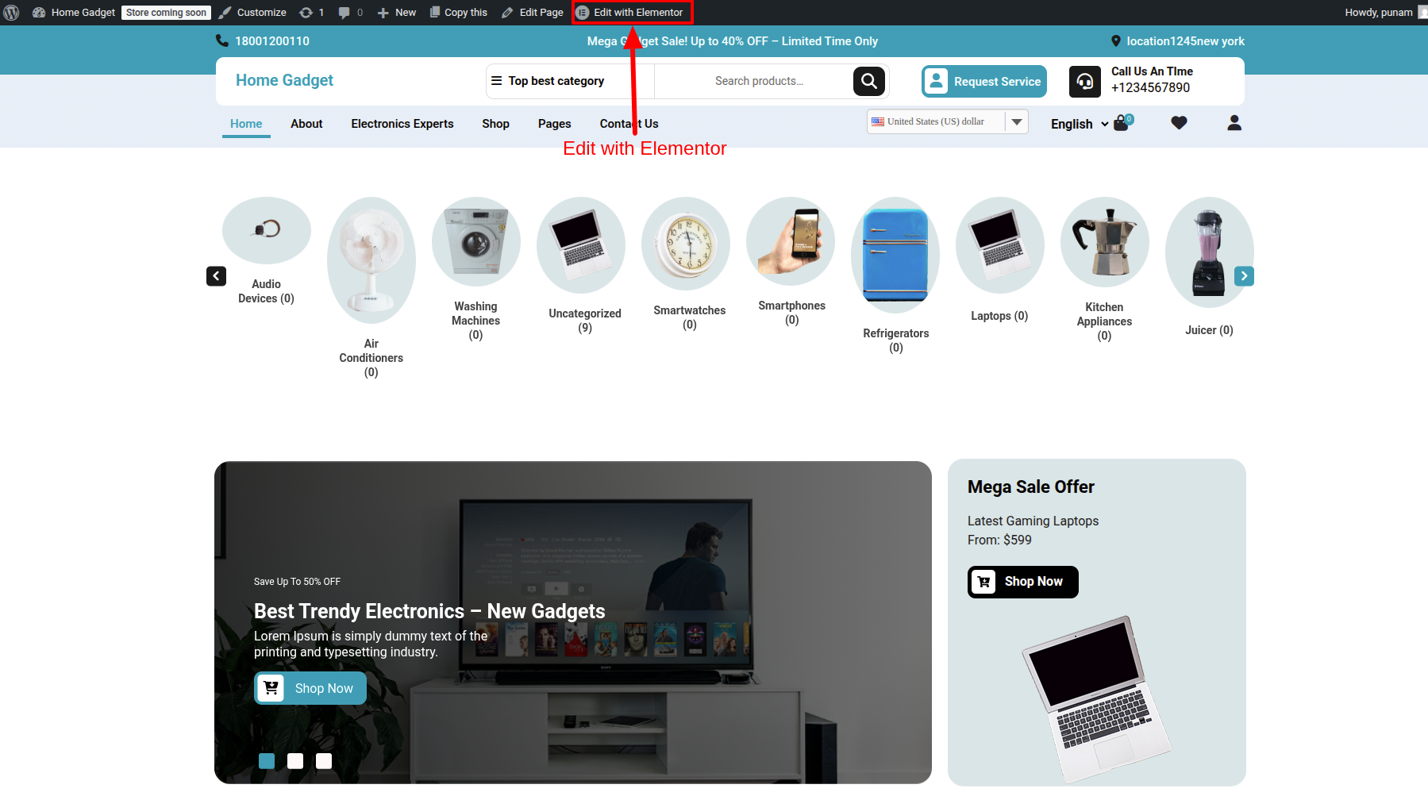Open the Electronics Experts menu item
The image size is (1428, 800).
pos(402,124)
